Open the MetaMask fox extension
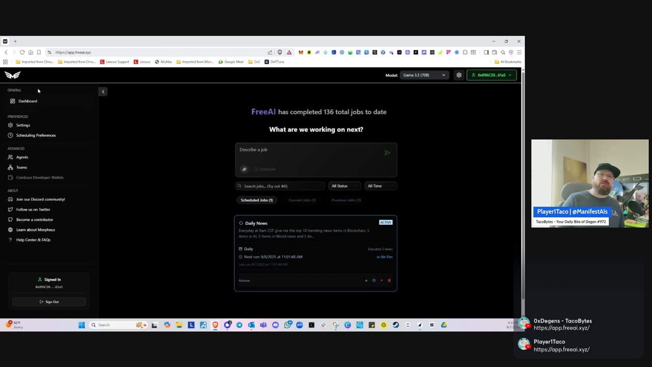 pos(301,52)
